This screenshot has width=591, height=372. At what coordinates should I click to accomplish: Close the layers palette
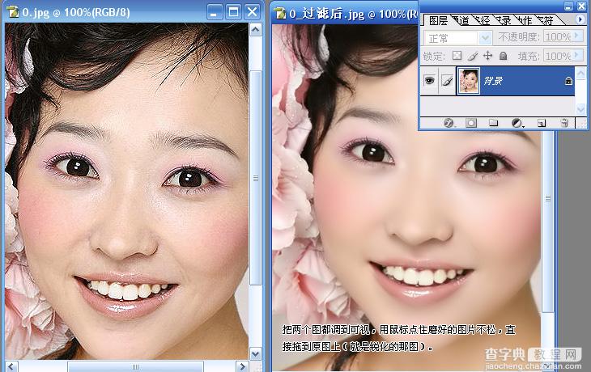(x=581, y=6)
